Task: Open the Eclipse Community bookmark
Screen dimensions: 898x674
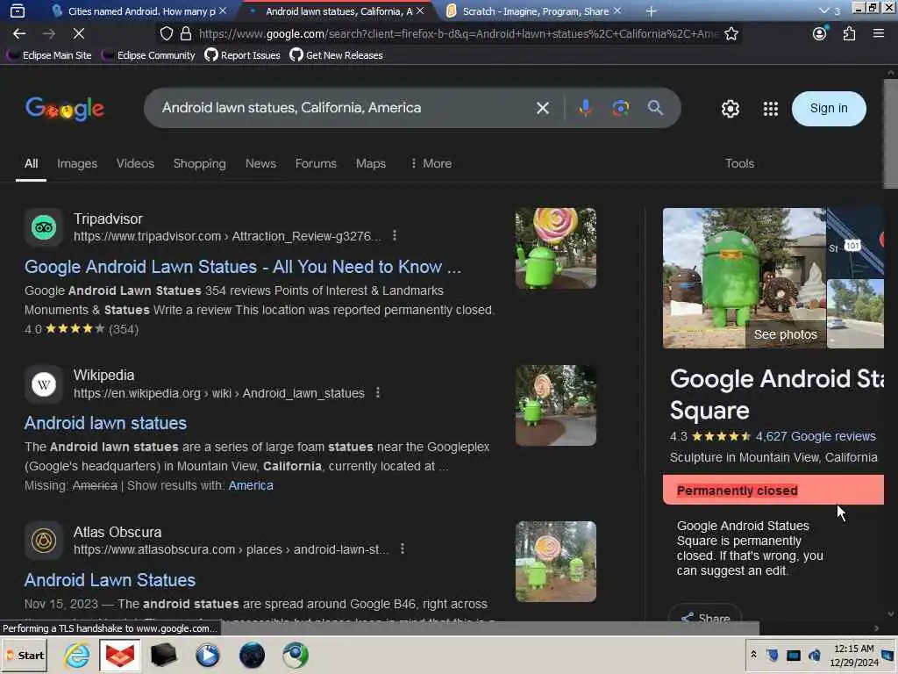Action: (x=148, y=55)
